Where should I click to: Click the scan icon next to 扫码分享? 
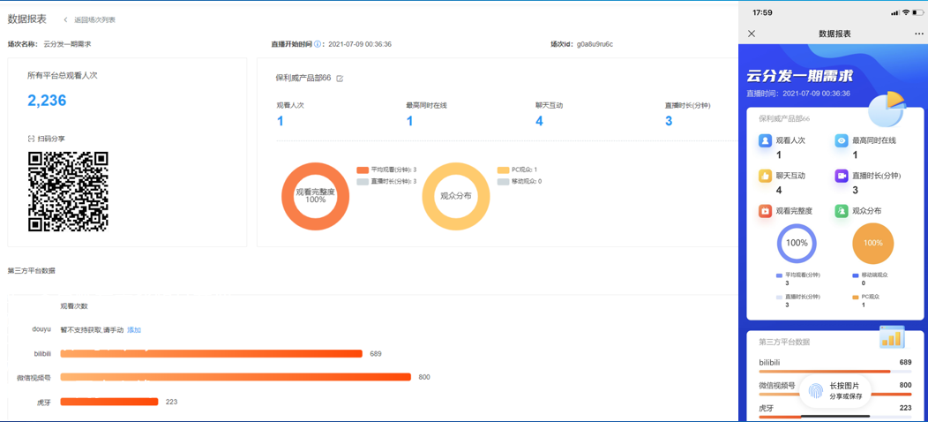[32, 139]
